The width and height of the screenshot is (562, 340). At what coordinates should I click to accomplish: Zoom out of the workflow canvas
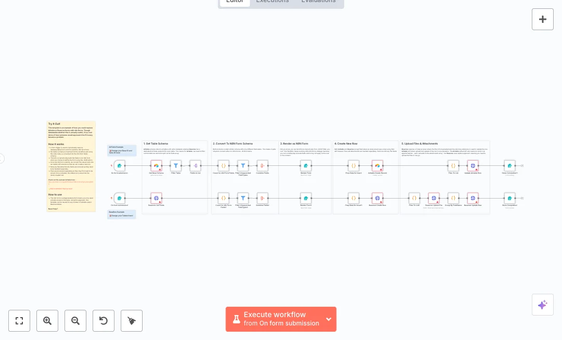pos(75,321)
